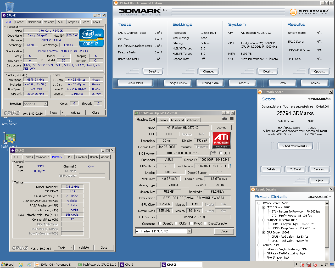Viewport: 335px width, 268px height.
Task: Click the BIOS export arrow icon in GPU-Z
Action: 213,153
